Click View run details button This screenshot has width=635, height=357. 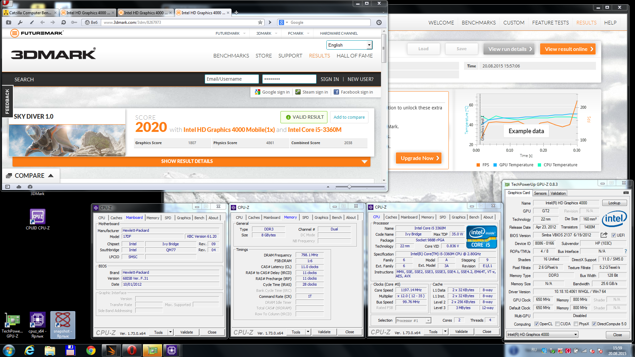click(509, 49)
